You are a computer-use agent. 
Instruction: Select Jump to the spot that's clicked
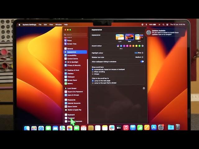coord(93,83)
